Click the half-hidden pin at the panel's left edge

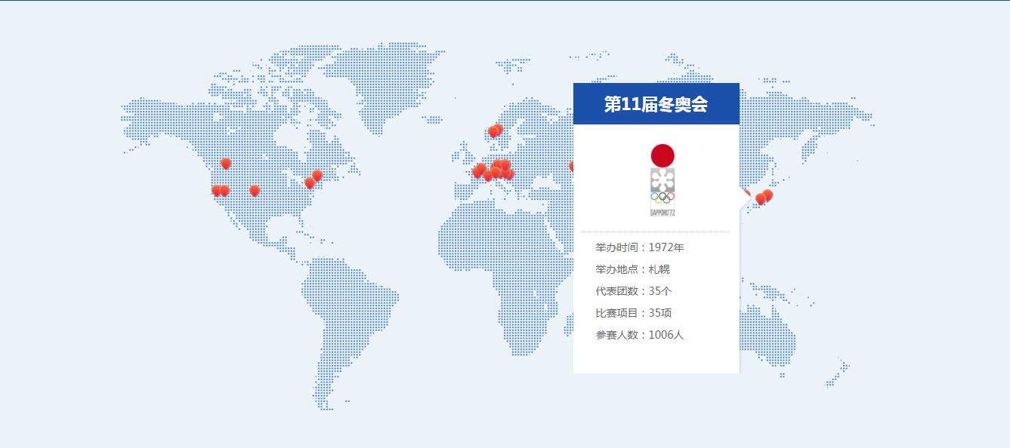coord(571,167)
